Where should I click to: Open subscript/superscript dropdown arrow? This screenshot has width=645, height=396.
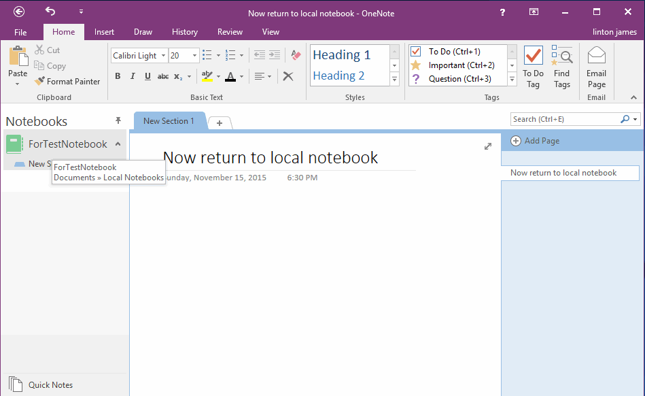189,77
